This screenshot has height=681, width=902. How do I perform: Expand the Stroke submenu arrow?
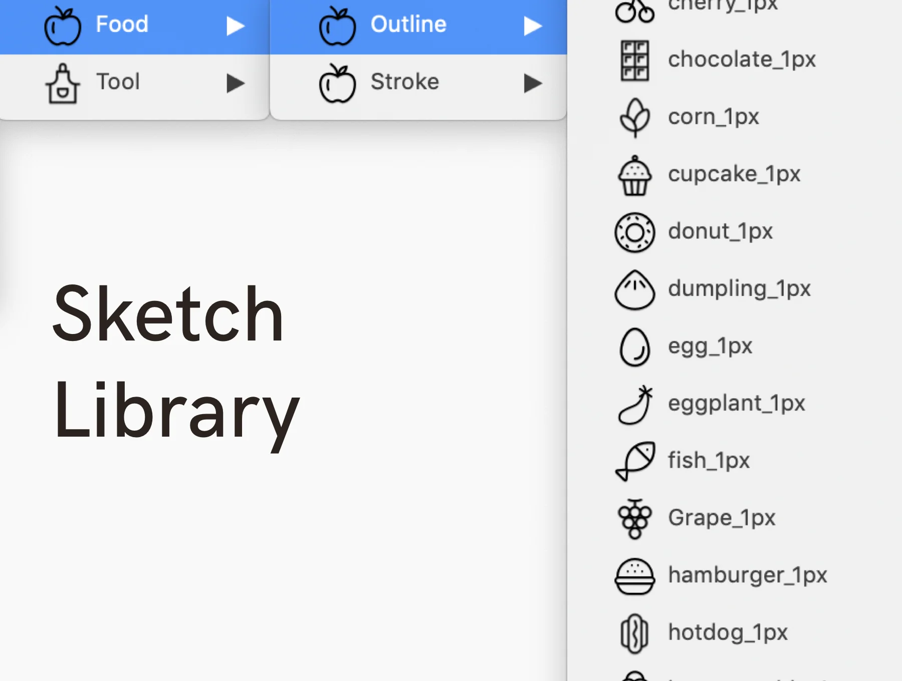click(x=533, y=83)
